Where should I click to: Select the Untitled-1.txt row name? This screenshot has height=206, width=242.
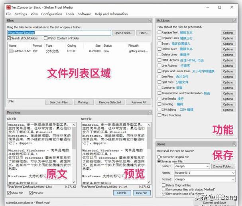[22, 51]
